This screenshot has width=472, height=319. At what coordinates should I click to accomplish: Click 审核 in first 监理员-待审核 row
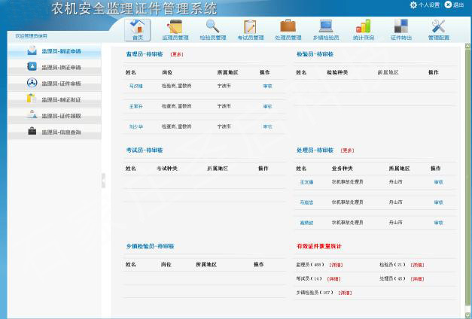pos(267,86)
